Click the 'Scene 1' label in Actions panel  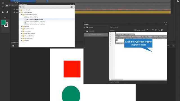[91, 31]
